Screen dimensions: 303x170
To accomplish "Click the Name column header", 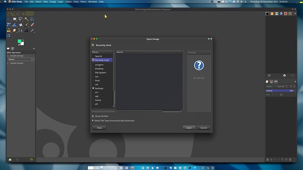I will pyautogui.click(x=149, y=52).
